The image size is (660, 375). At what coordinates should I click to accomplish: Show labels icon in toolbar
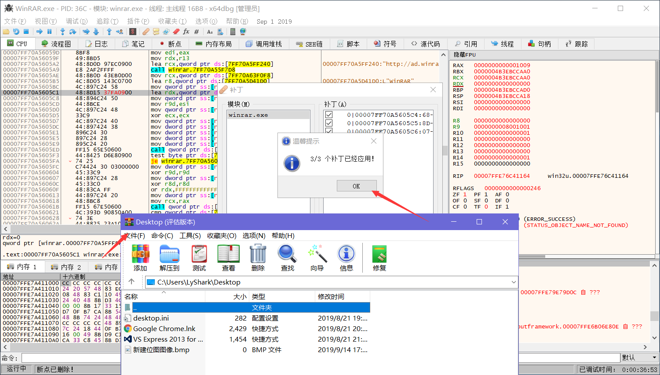166,32
